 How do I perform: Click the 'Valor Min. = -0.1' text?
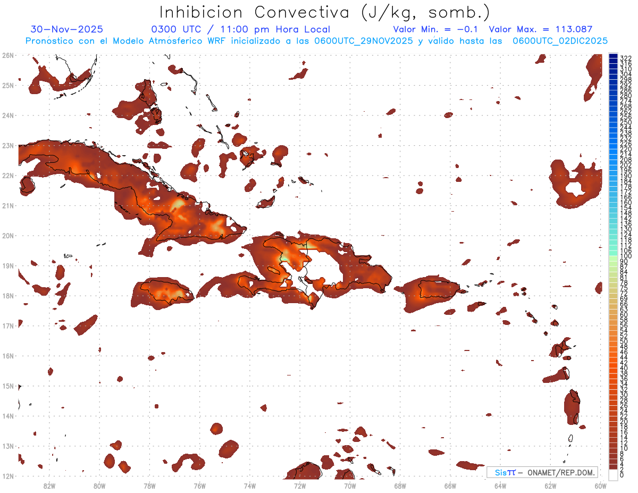(x=435, y=29)
